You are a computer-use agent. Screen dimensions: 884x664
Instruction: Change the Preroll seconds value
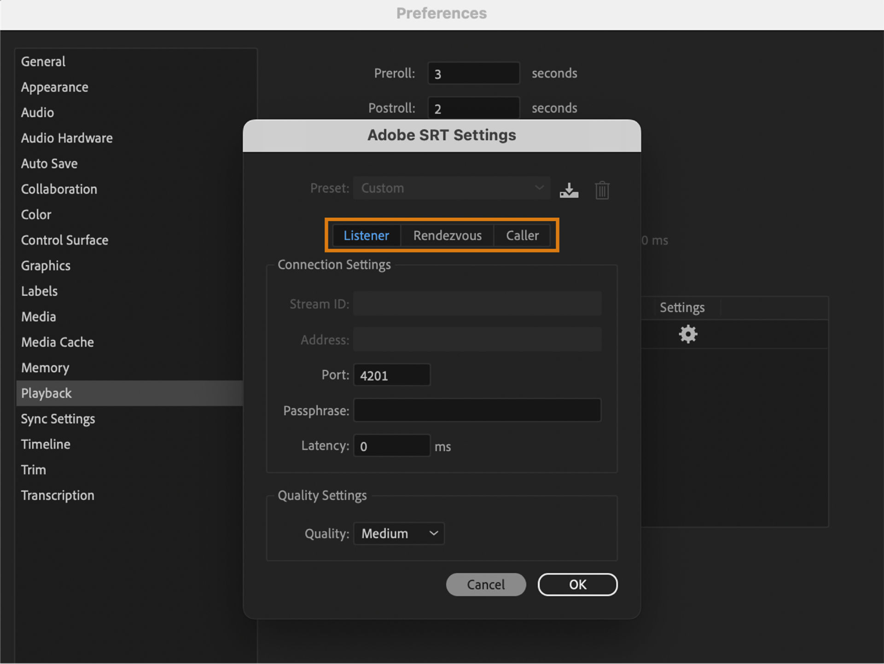point(473,73)
